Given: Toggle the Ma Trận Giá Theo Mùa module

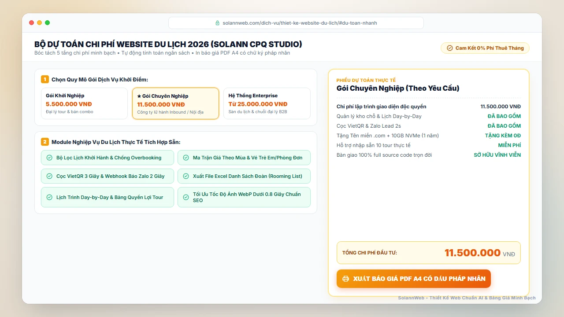Looking at the screenshot, I should [x=244, y=158].
